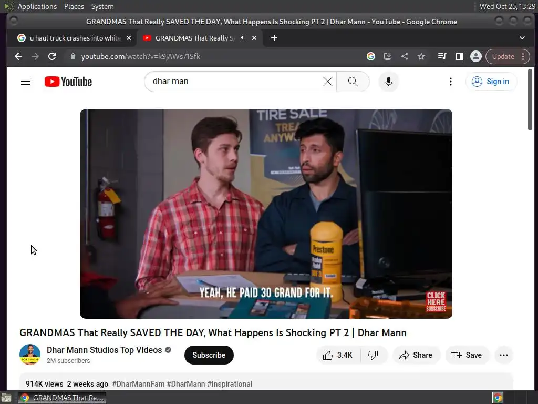The image size is (538, 404).
Task: Click the 2M subscribers text
Action: pyautogui.click(x=68, y=361)
